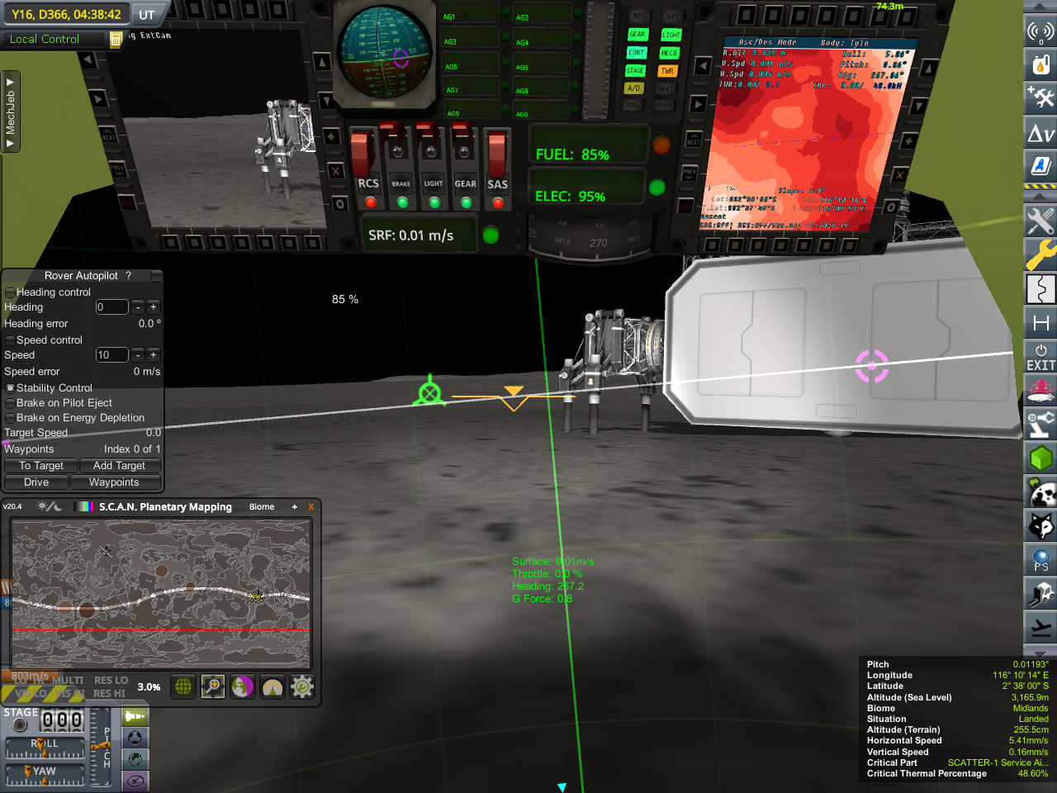Enable Heading control checkbox
Image resolution: width=1057 pixels, height=793 pixels.
[x=10, y=292]
